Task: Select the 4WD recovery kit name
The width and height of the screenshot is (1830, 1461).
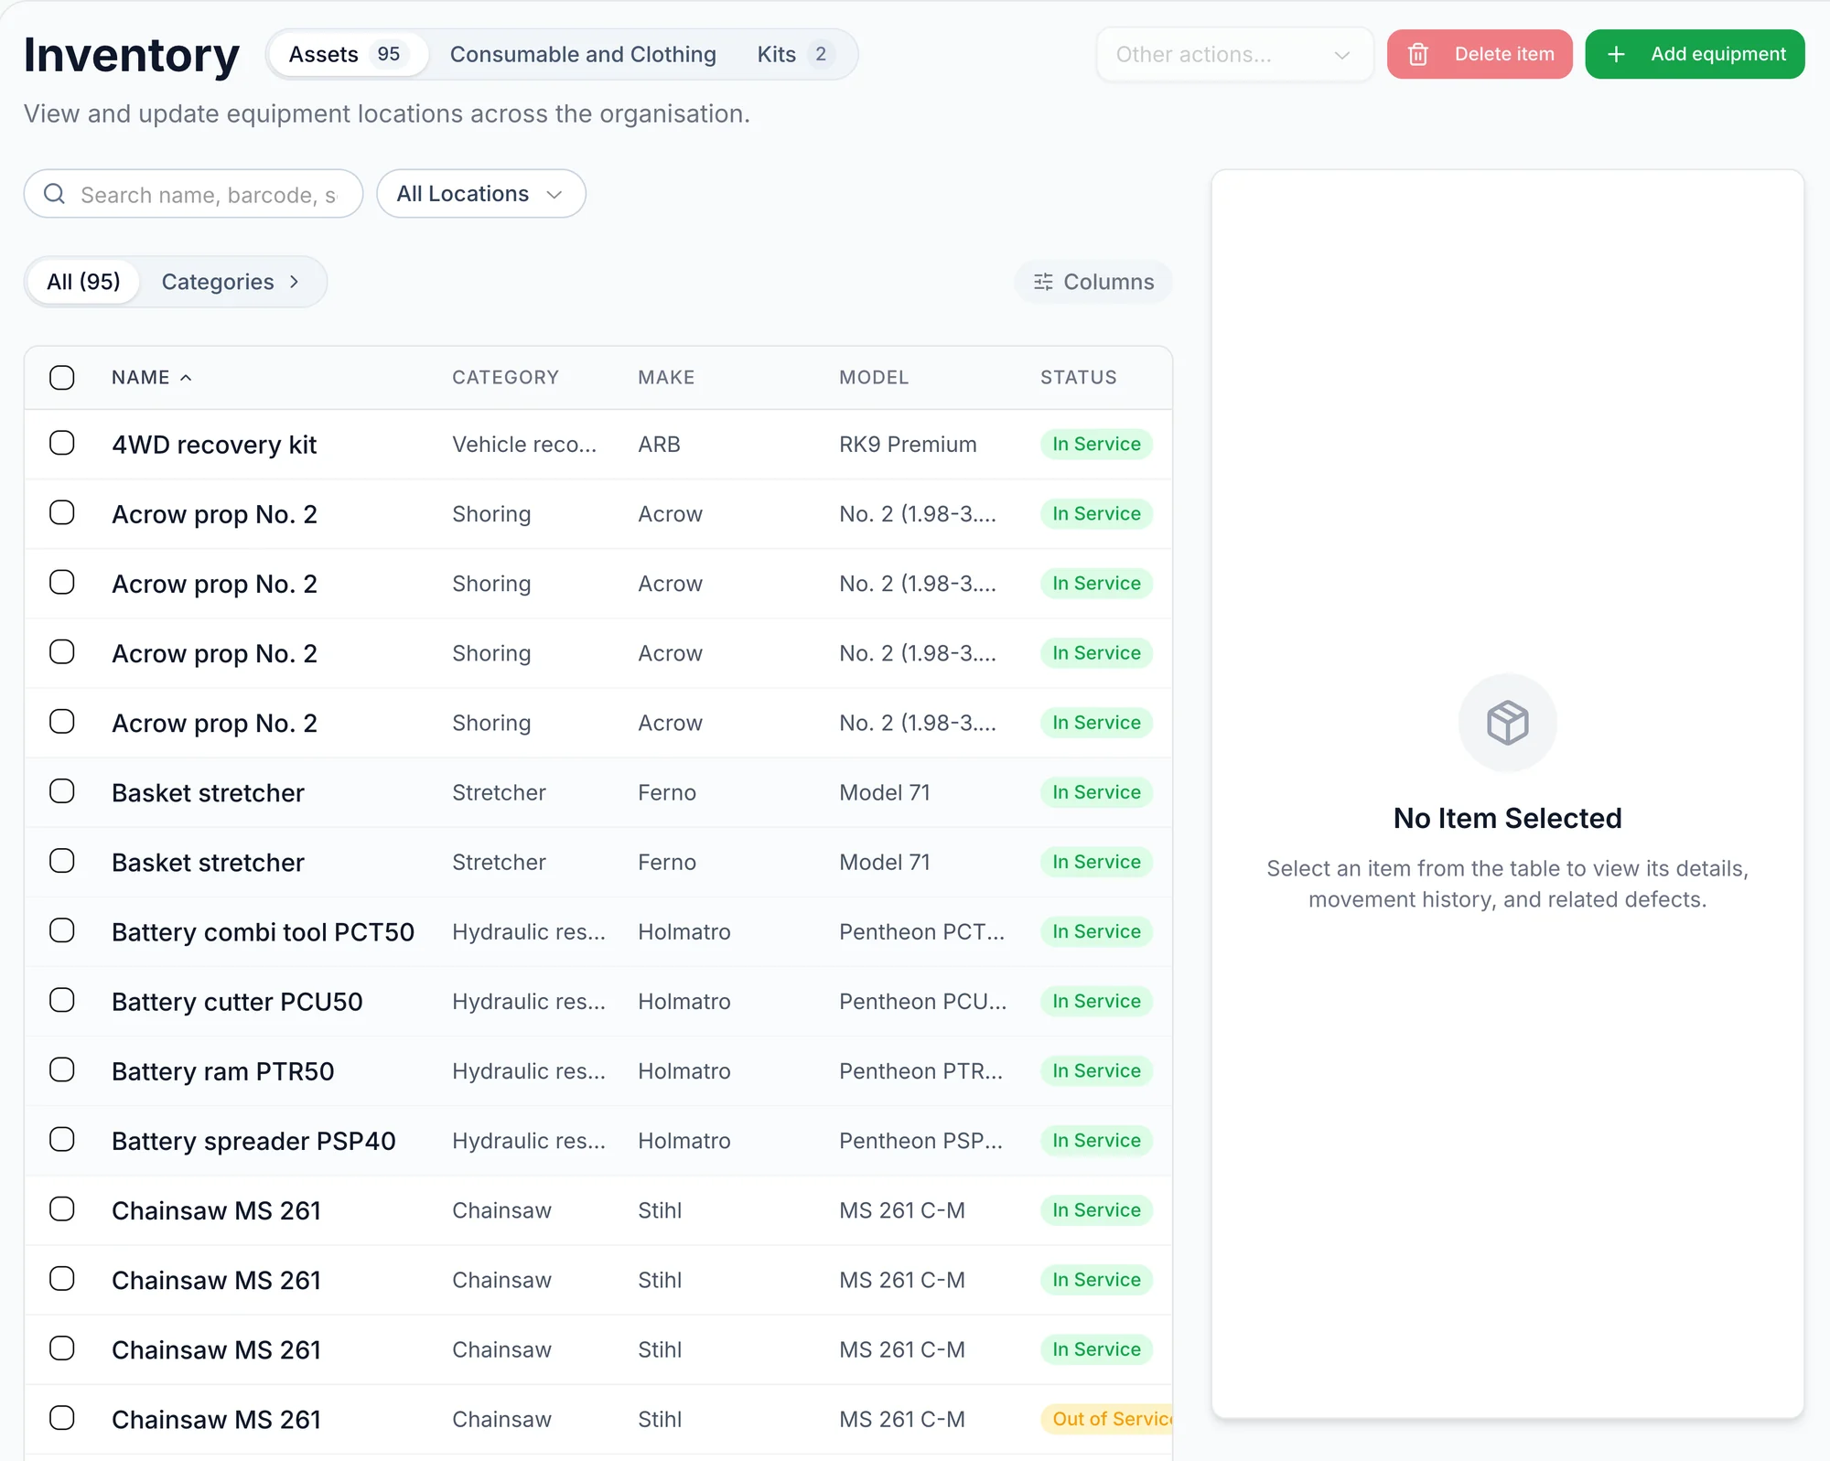Action: tap(214, 445)
